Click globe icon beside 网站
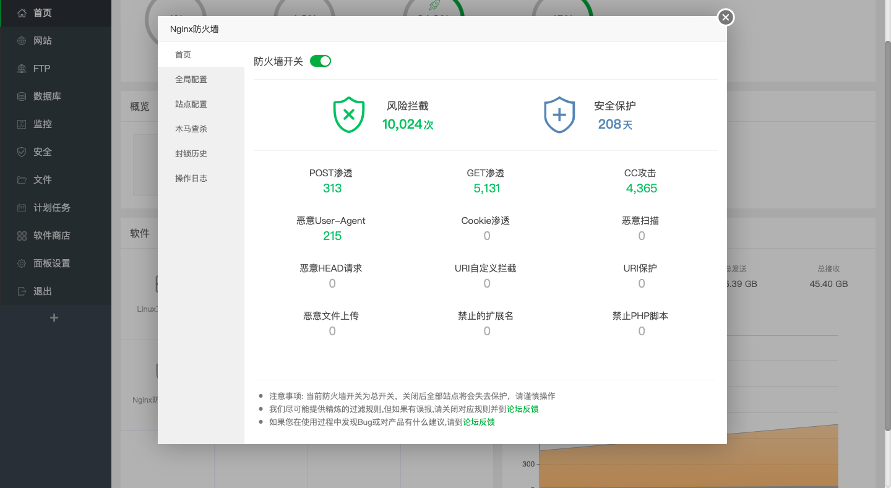The image size is (891, 488). pos(22,41)
